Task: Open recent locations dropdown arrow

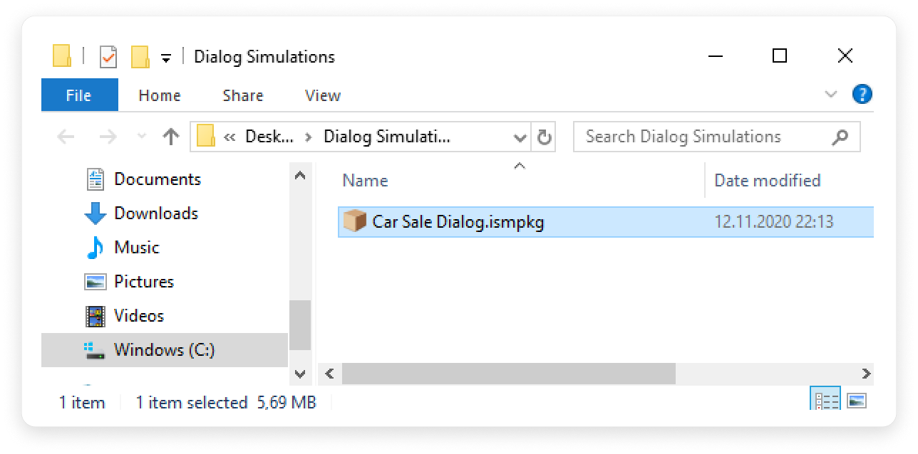Action: tap(141, 137)
